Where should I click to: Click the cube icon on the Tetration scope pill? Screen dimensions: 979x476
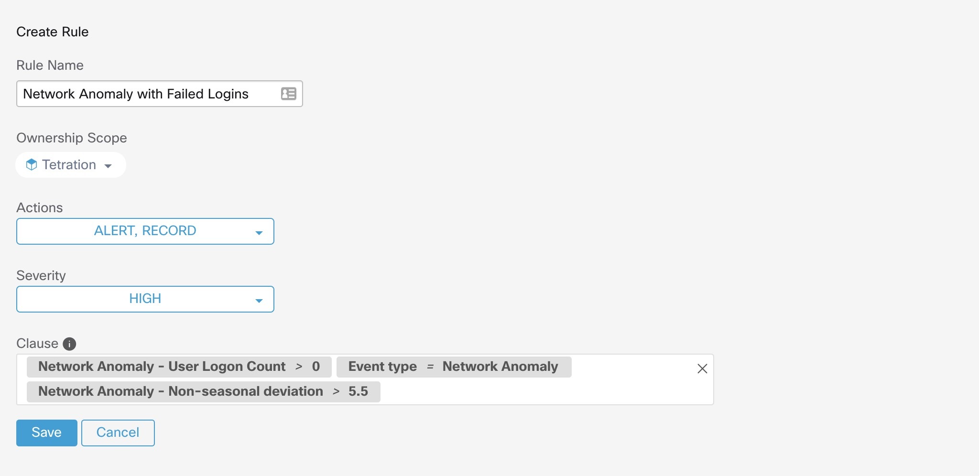pos(32,165)
